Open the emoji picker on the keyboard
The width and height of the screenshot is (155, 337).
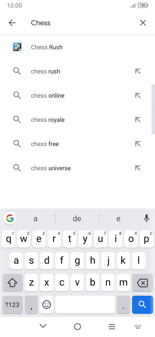click(47, 305)
